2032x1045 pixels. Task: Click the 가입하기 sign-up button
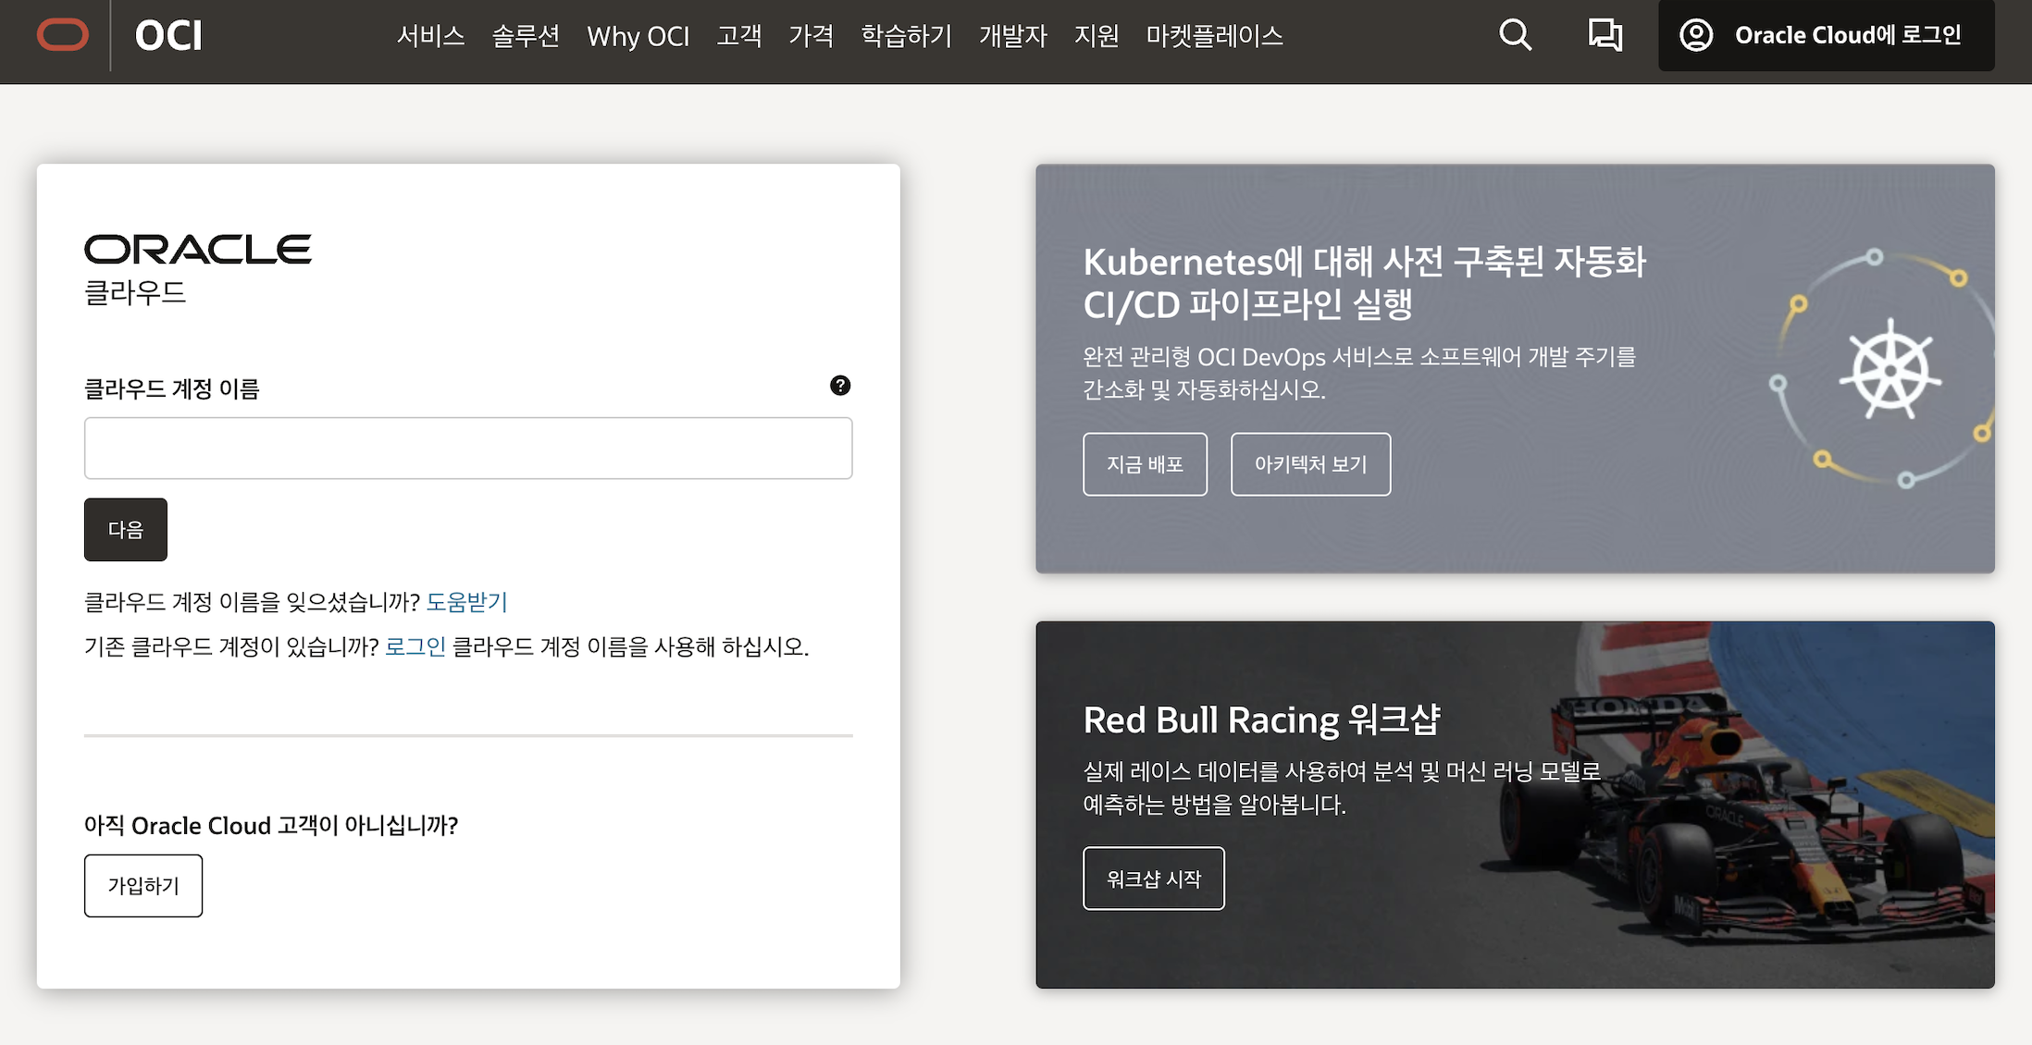143,886
